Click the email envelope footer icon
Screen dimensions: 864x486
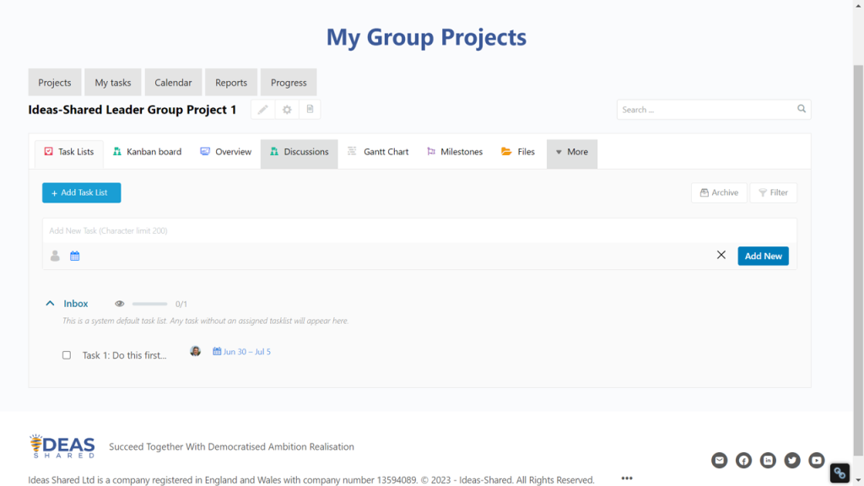click(x=719, y=460)
